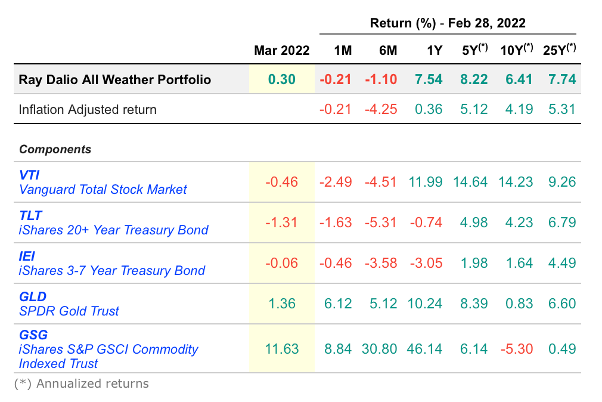Viewport: 602px width, 402px height.
Task: Select the 1M column header
Action: coord(343,50)
